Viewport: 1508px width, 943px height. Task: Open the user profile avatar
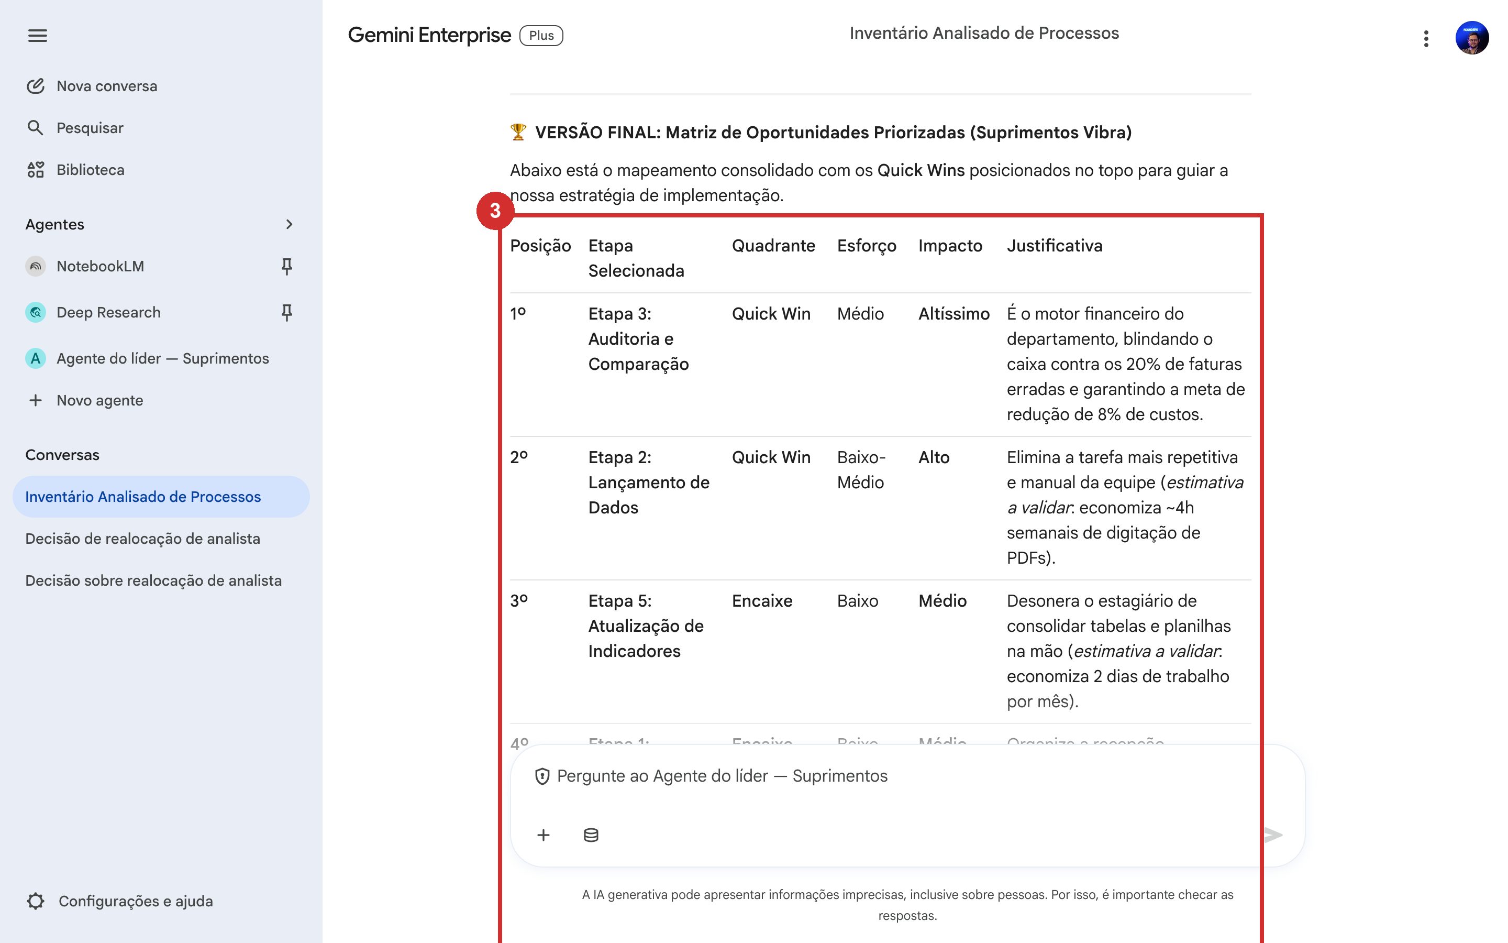(x=1472, y=37)
